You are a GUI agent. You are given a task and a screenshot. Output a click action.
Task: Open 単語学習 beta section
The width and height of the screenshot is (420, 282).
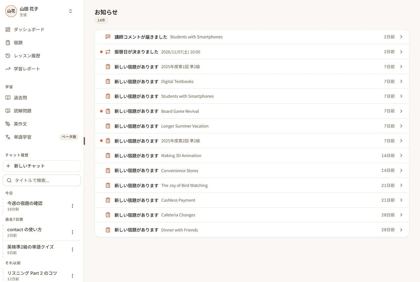(42, 137)
